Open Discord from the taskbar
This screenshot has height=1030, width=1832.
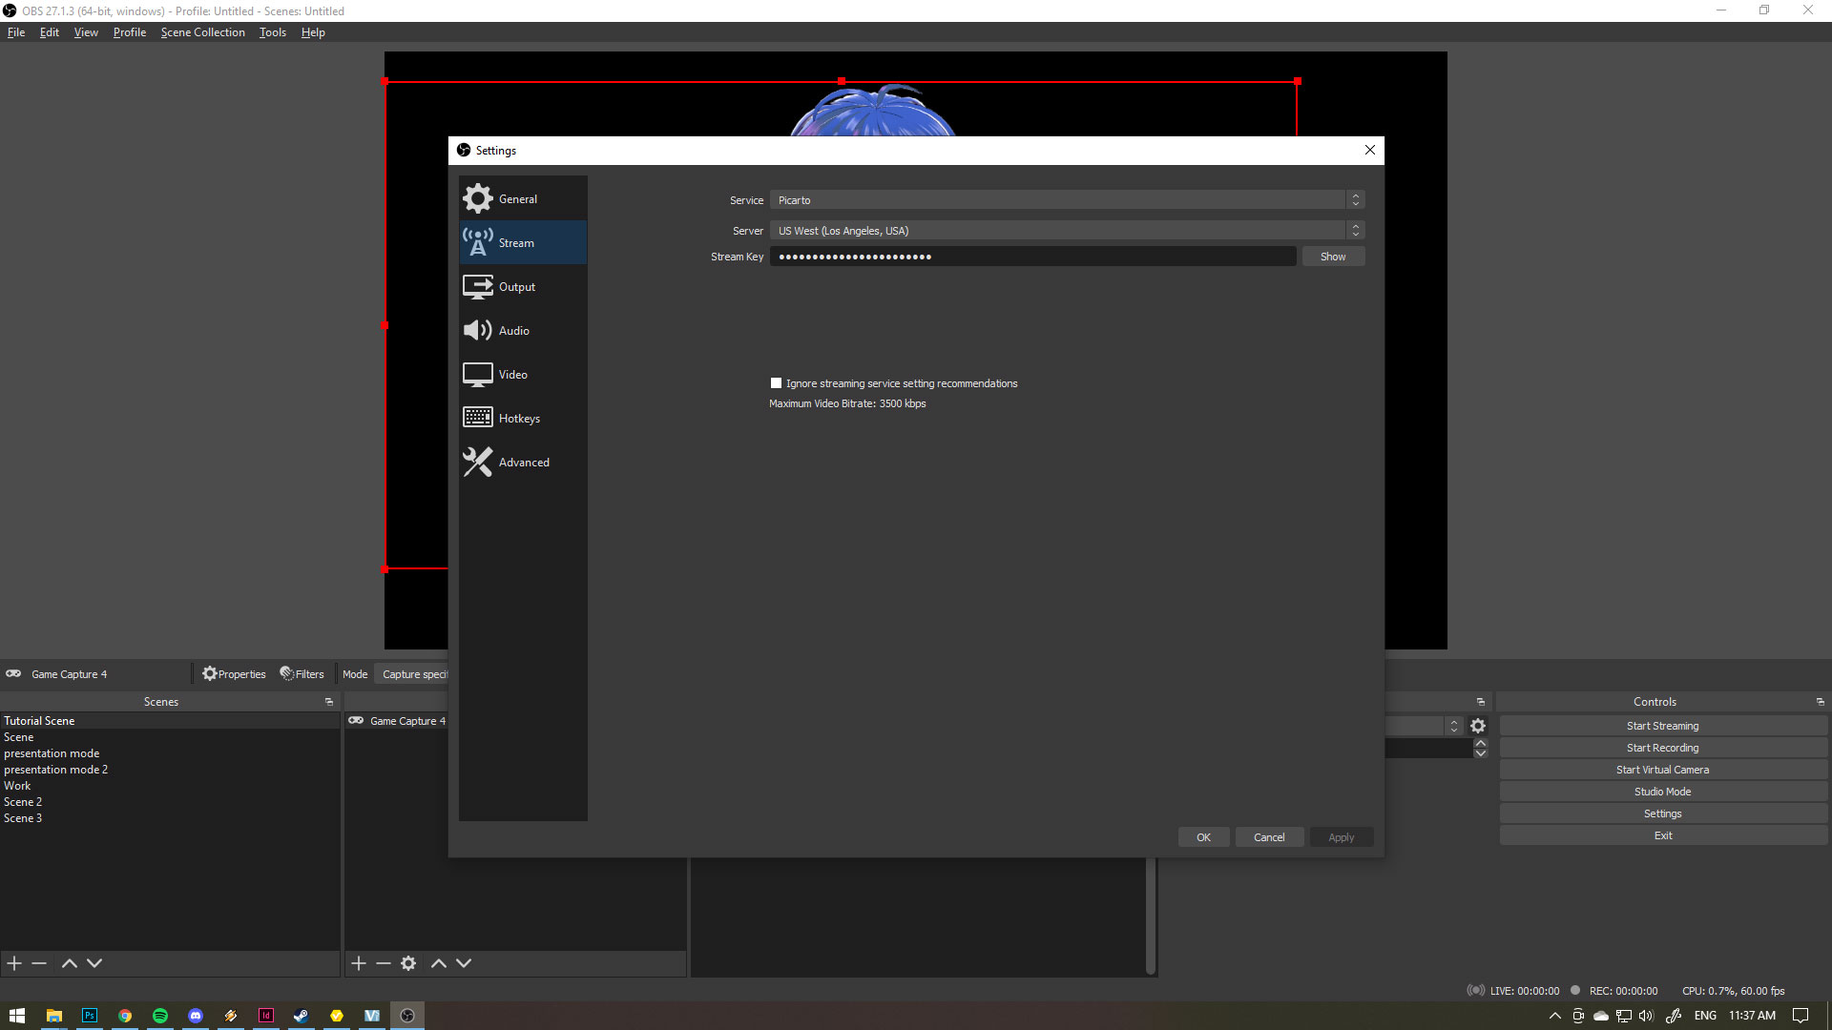196,1016
